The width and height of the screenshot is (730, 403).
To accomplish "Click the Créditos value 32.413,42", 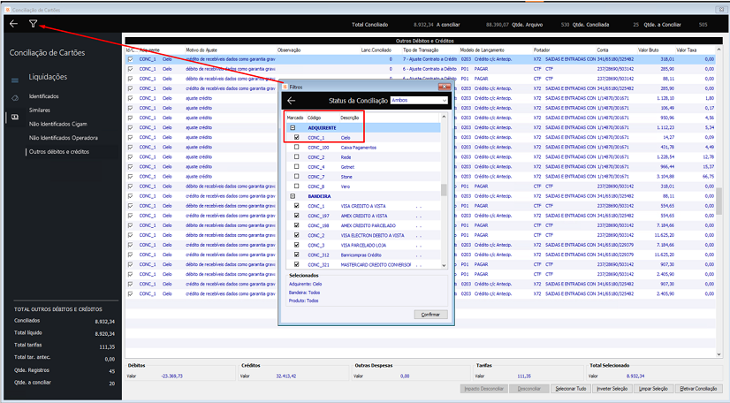I will (x=286, y=376).
